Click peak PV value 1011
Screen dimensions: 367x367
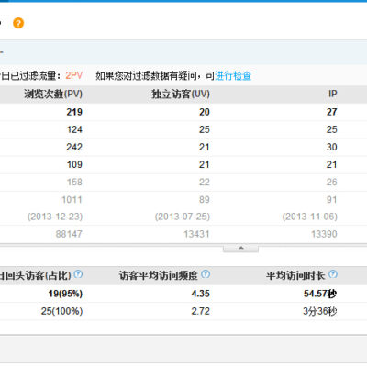(x=72, y=200)
